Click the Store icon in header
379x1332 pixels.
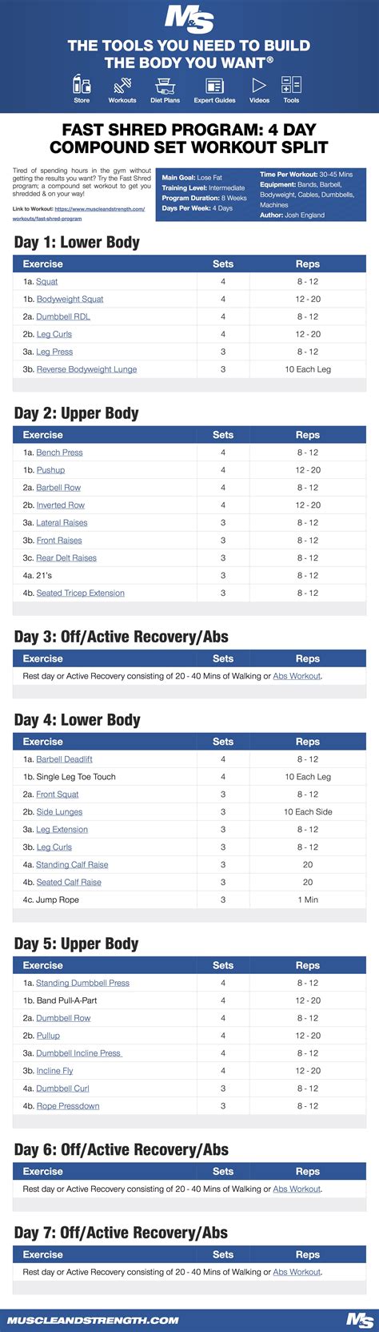click(82, 85)
